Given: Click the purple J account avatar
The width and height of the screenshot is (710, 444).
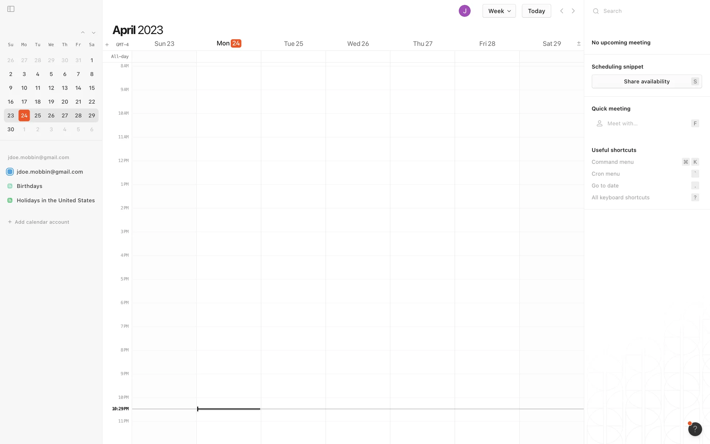Looking at the screenshot, I should [x=464, y=11].
